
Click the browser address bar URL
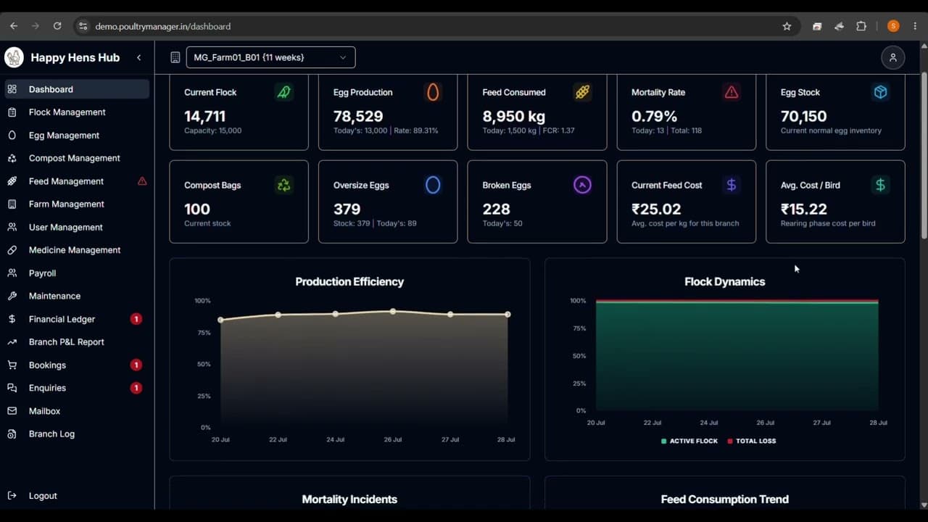[x=163, y=26]
